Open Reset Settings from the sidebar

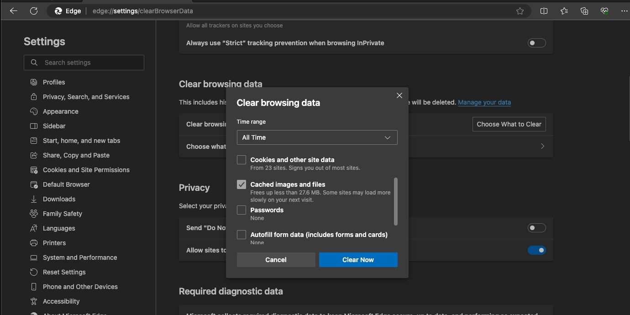pyautogui.click(x=33, y=272)
